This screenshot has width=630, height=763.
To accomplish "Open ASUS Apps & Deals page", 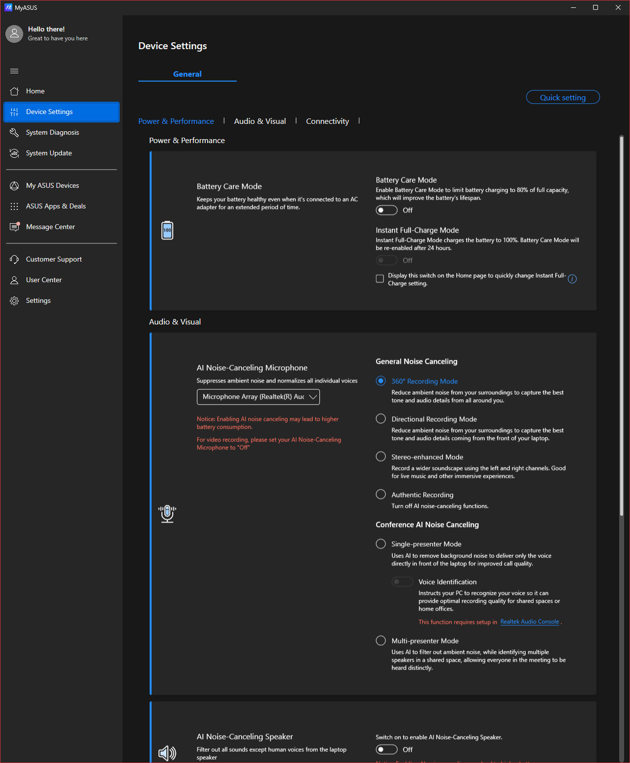I will [62, 206].
